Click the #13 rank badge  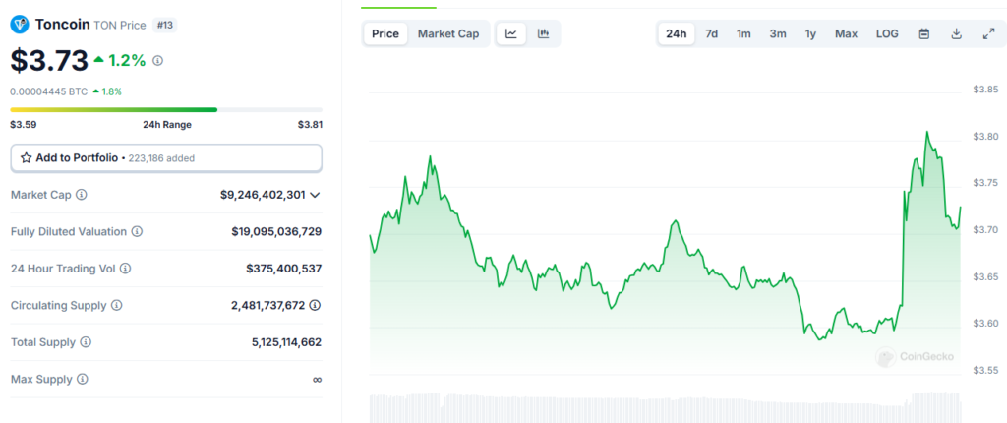pyautogui.click(x=165, y=25)
